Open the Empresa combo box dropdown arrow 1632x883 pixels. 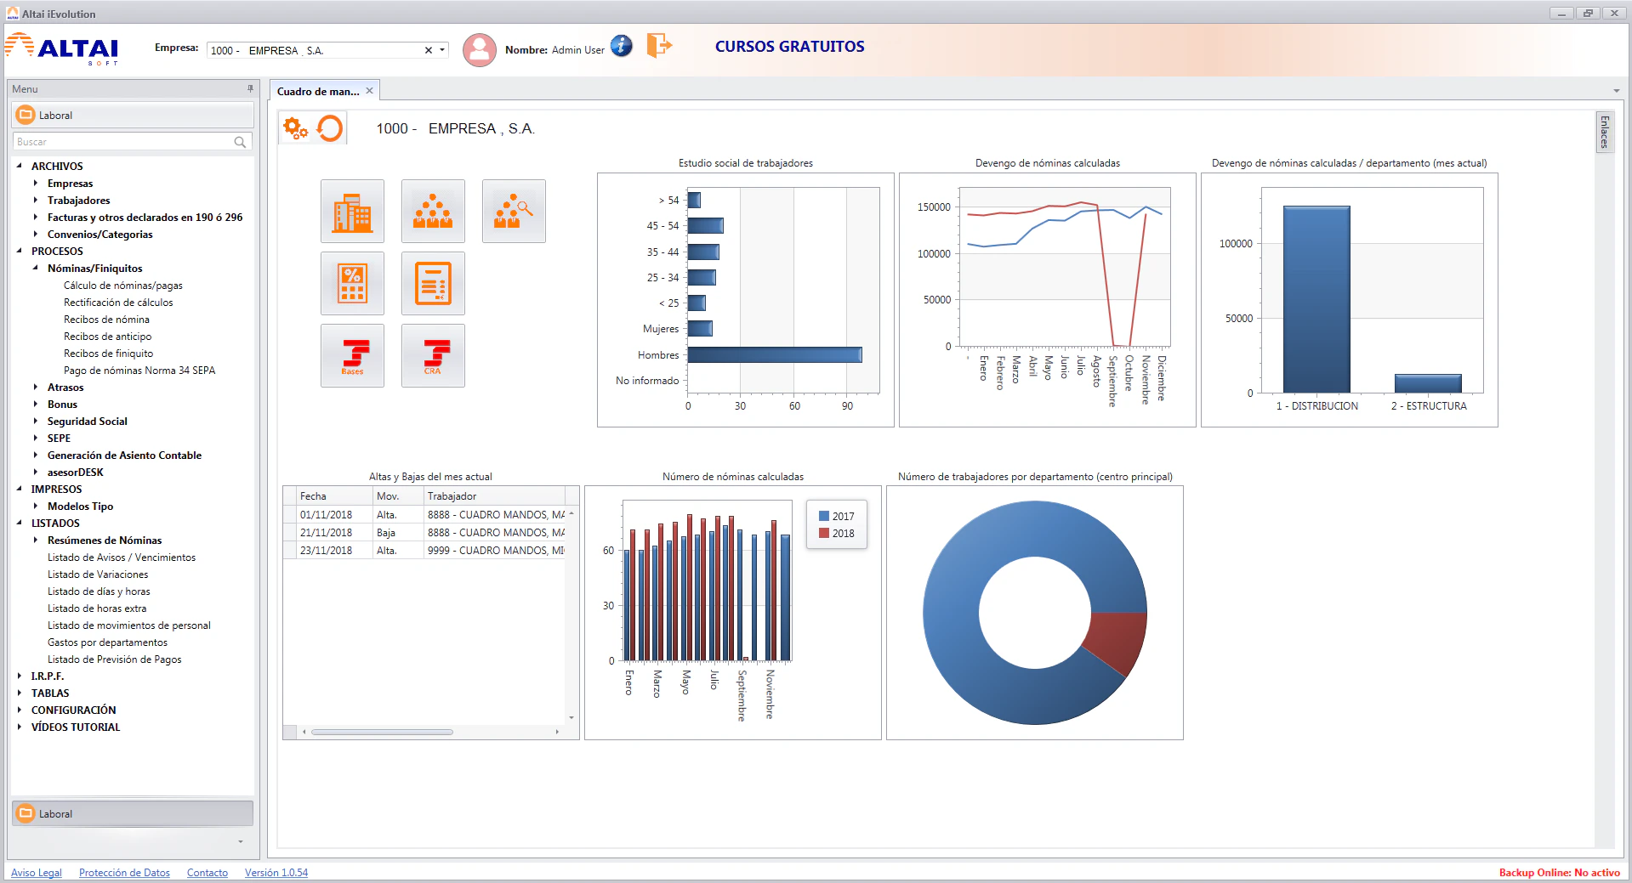[x=442, y=50]
